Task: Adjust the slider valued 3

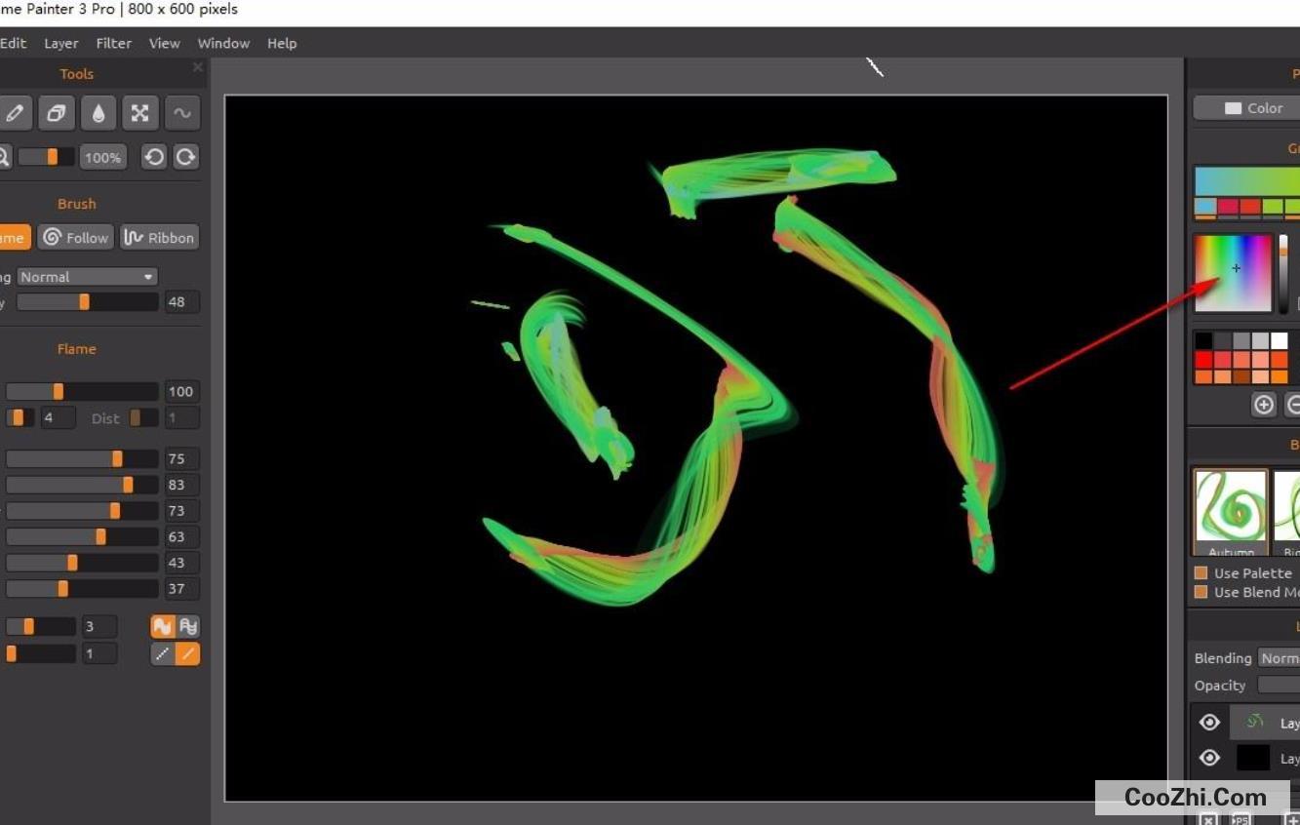Action: pyautogui.click(x=41, y=626)
